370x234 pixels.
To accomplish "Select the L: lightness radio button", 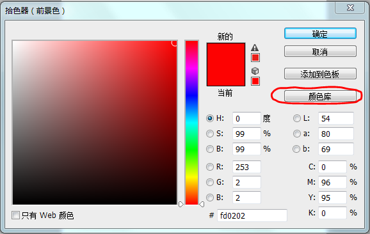I will click(x=296, y=118).
